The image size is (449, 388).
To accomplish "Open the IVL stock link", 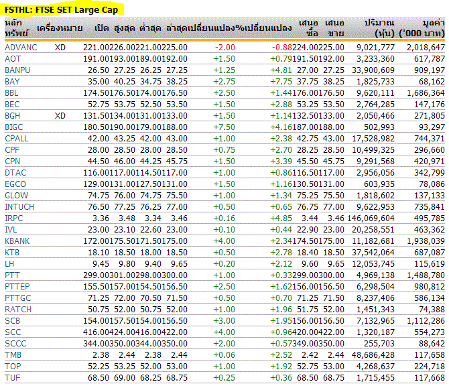I will pos(11,230).
